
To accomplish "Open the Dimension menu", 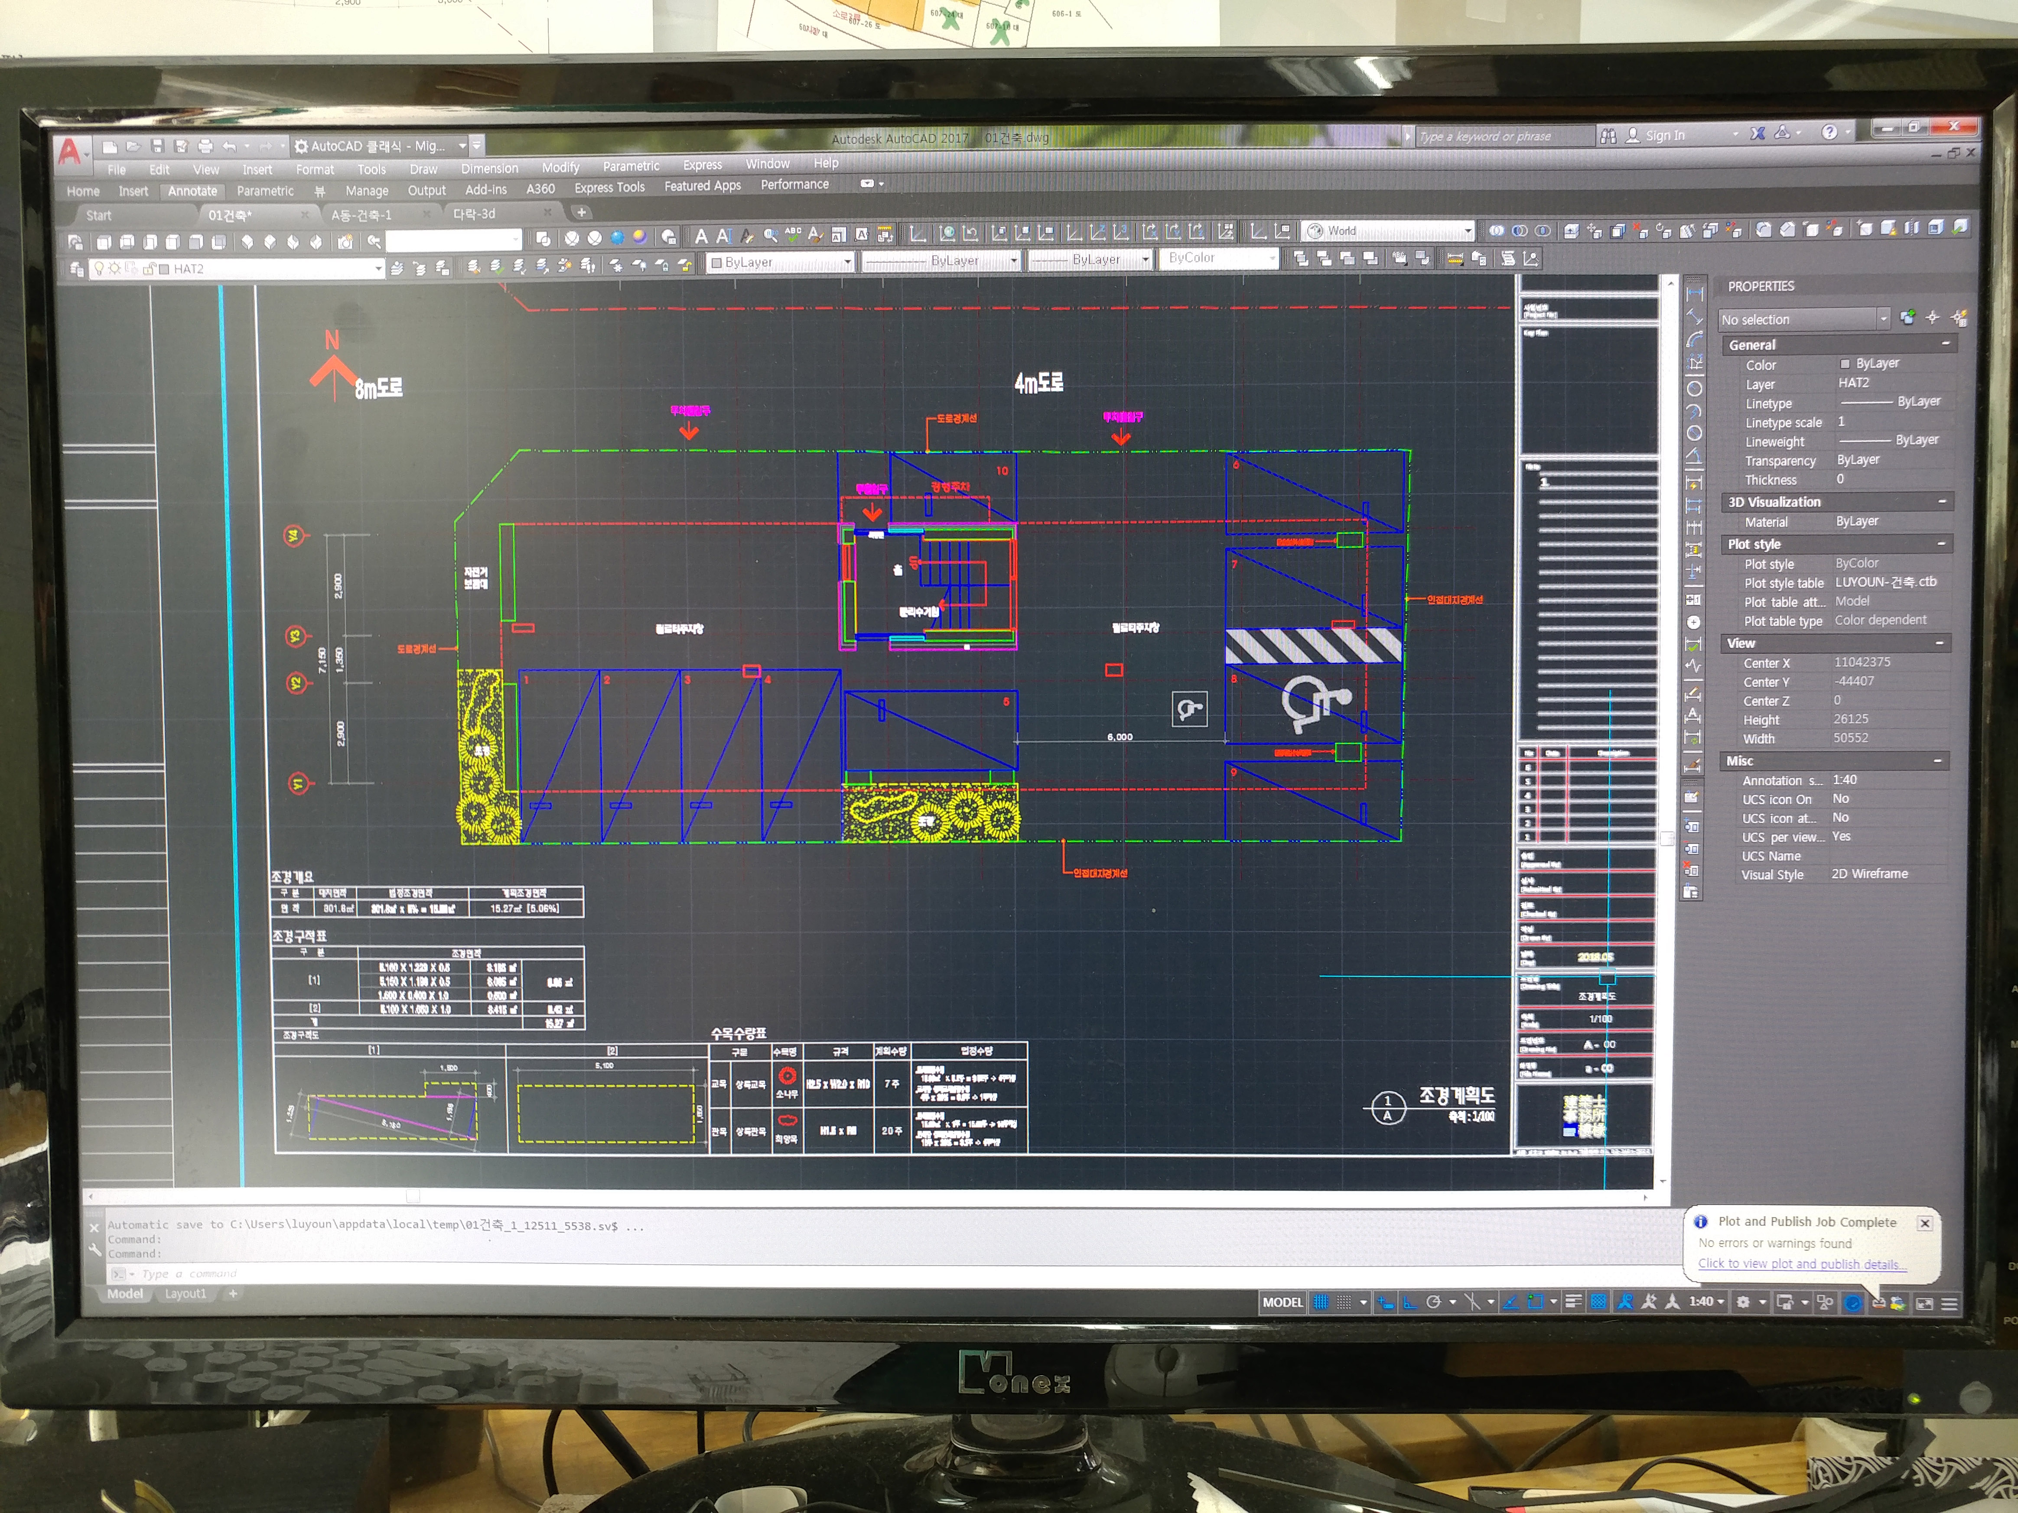I will (489, 169).
